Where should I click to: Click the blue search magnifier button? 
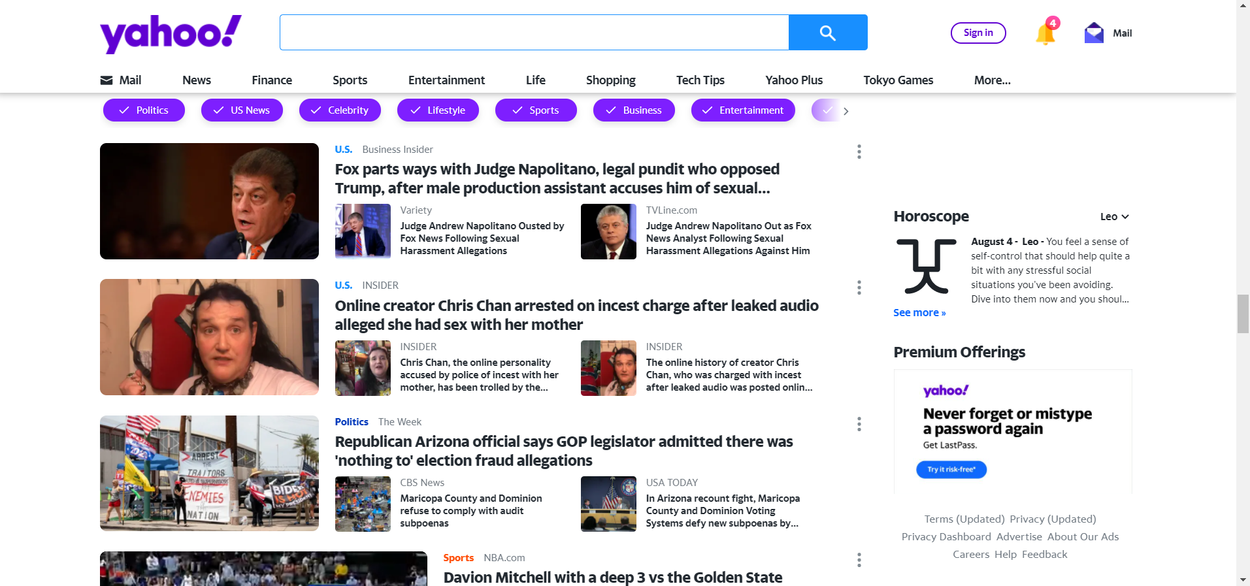pos(828,33)
